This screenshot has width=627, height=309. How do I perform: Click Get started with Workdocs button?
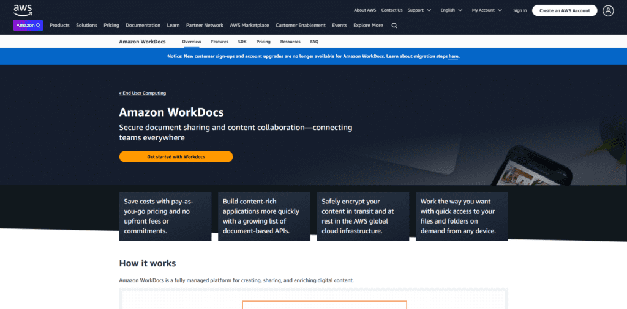pos(176,157)
